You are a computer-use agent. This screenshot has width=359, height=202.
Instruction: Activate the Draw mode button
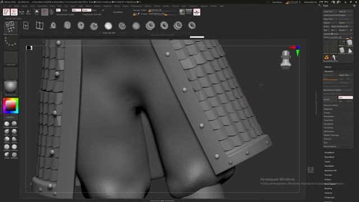(x=14, y=12)
